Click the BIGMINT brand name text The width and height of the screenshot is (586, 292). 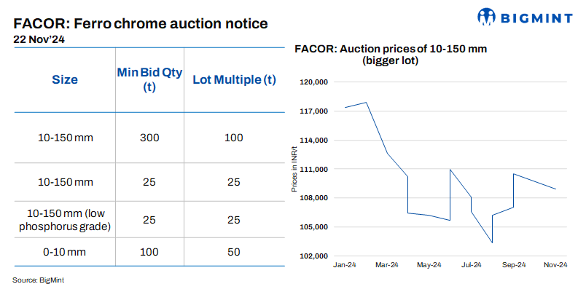coord(535,17)
